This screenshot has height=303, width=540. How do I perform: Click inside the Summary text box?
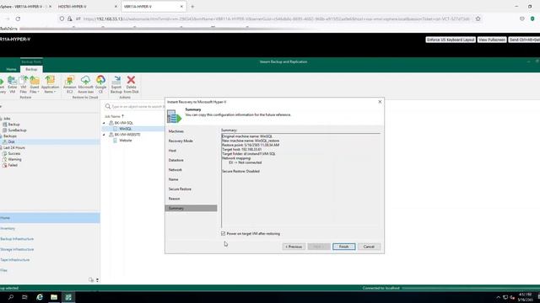(301, 180)
